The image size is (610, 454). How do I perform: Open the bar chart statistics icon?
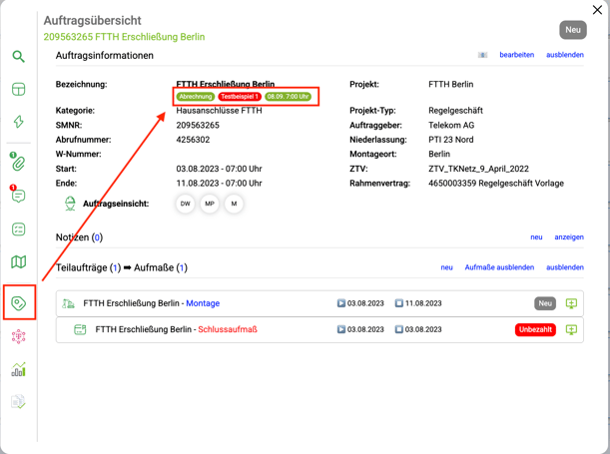tap(18, 370)
